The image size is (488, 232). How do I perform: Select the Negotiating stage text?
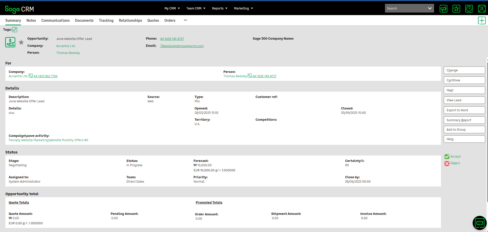18,165
